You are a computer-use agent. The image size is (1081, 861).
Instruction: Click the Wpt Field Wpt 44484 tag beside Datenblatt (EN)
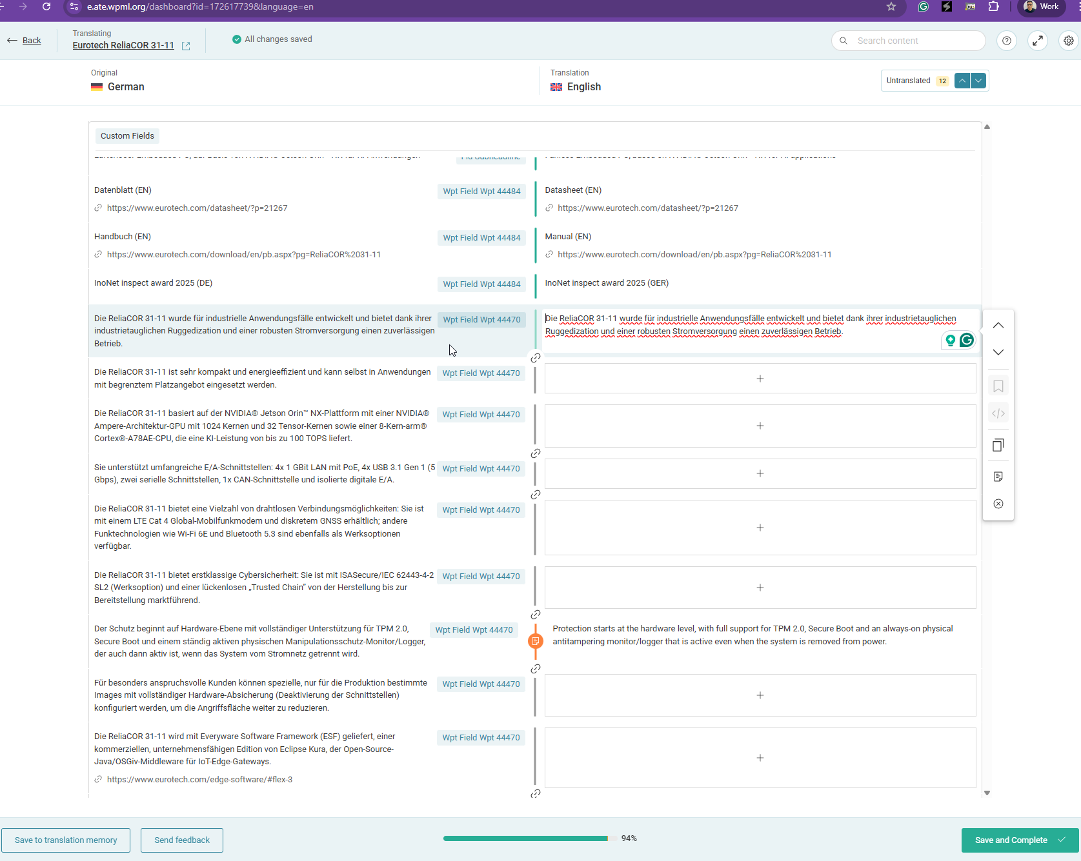click(481, 192)
